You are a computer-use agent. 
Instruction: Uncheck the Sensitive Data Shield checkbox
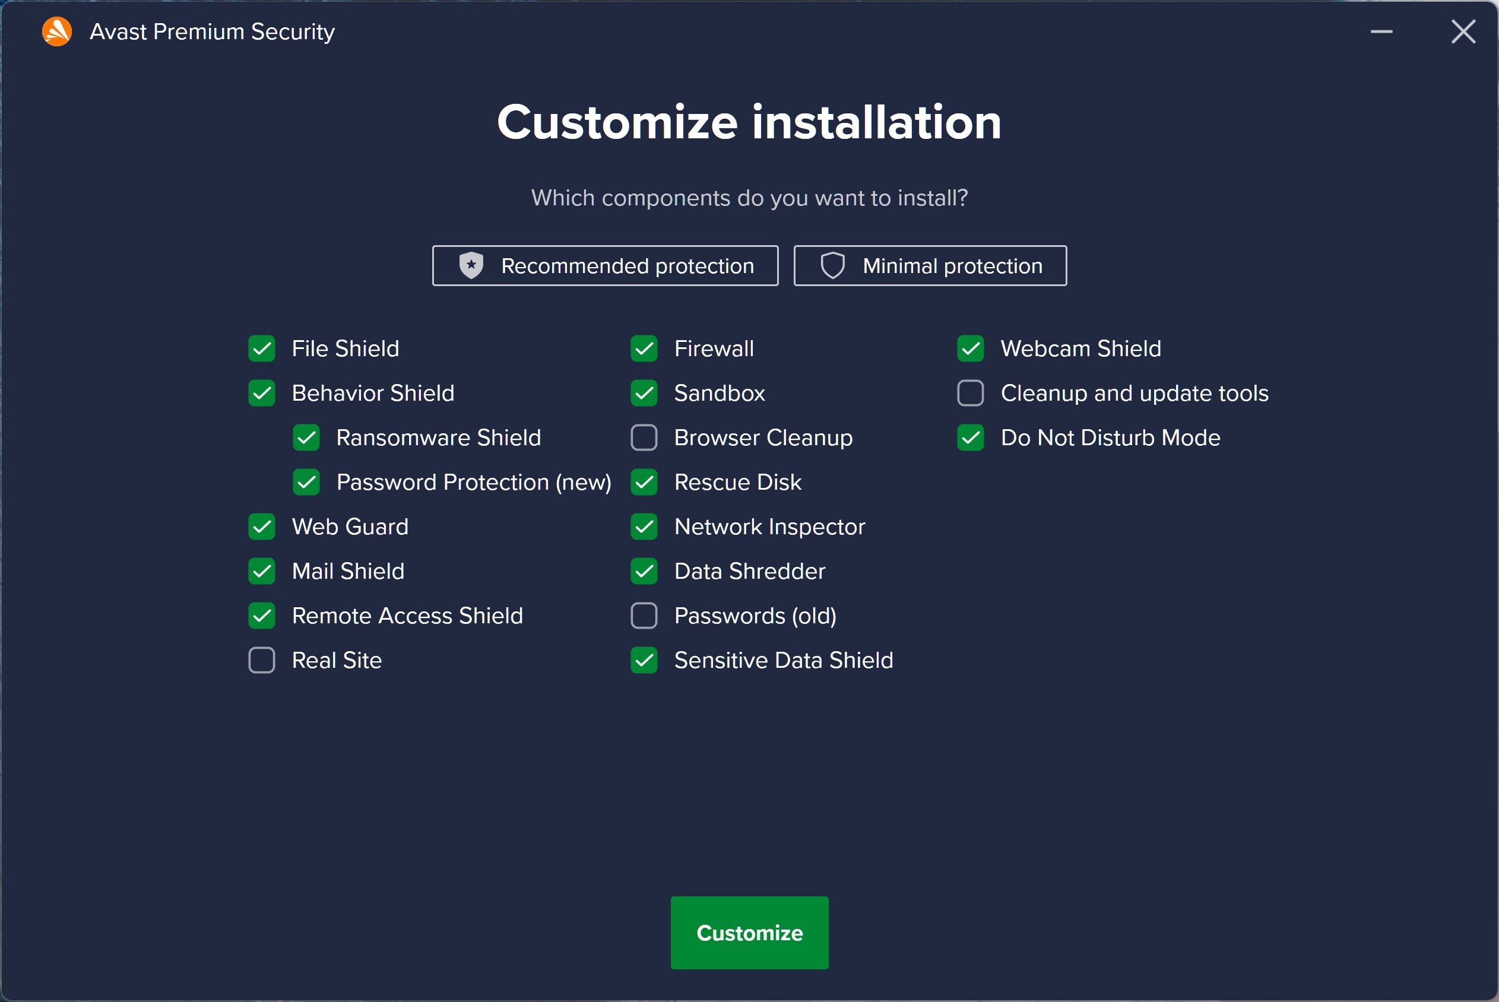pos(644,660)
